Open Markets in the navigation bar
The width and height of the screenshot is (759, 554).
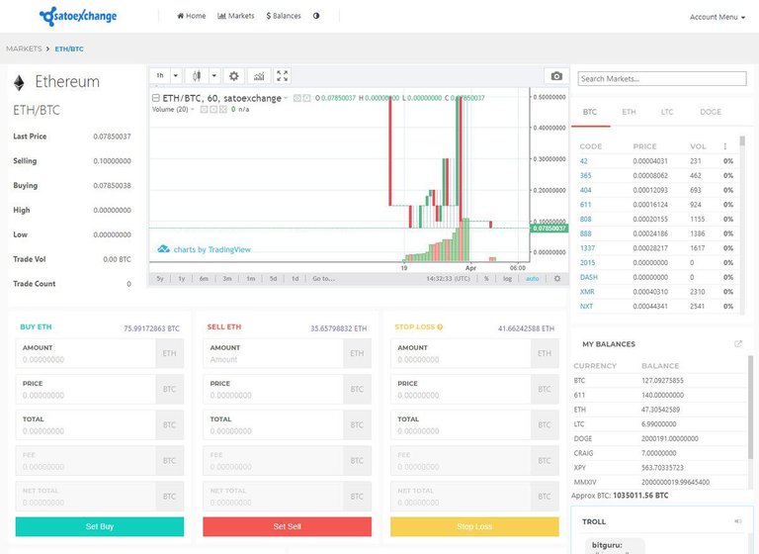[236, 16]
